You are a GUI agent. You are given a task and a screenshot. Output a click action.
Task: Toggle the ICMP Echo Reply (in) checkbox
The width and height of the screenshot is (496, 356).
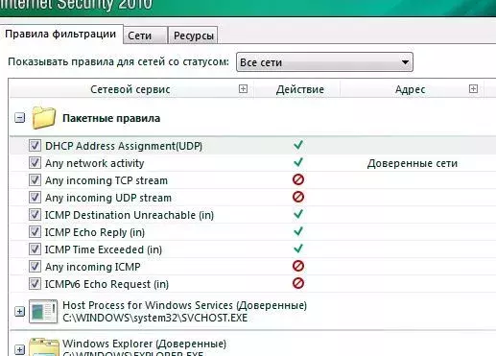35,232
